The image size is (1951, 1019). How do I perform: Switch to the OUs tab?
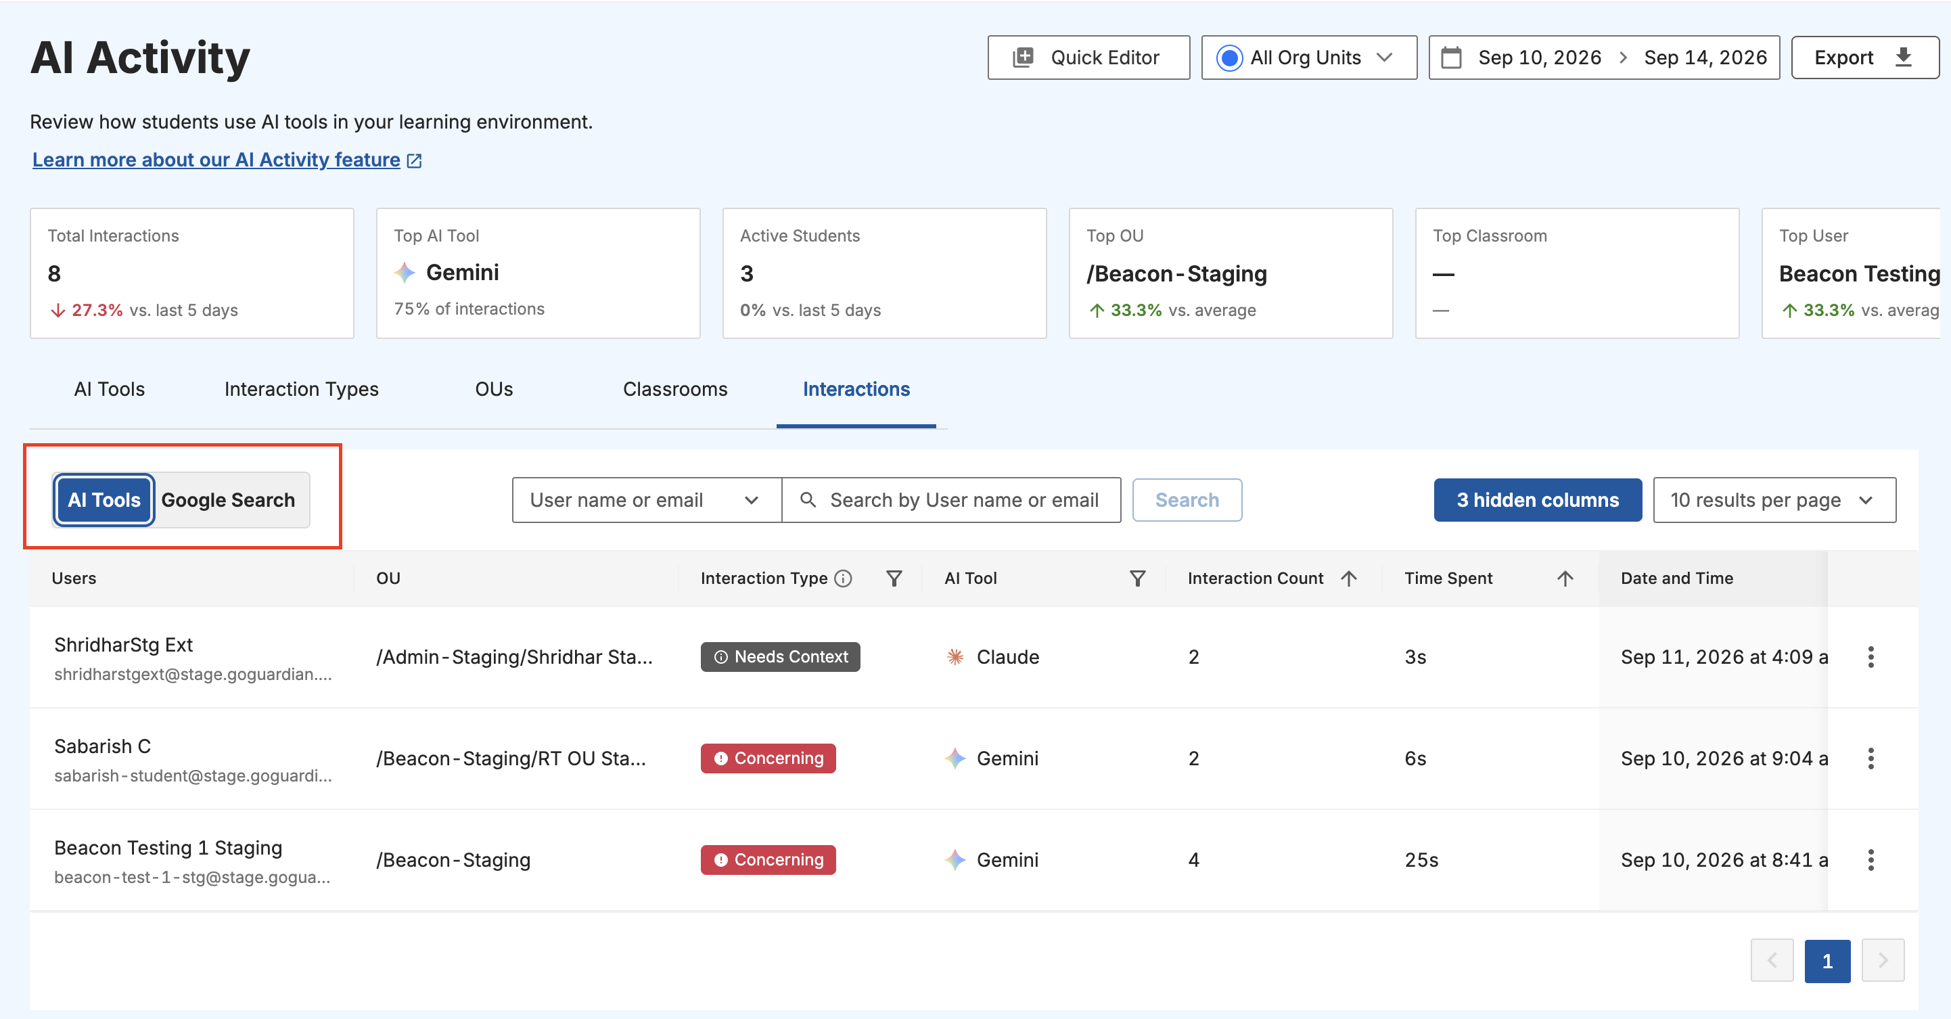click(x=494, y=390)
